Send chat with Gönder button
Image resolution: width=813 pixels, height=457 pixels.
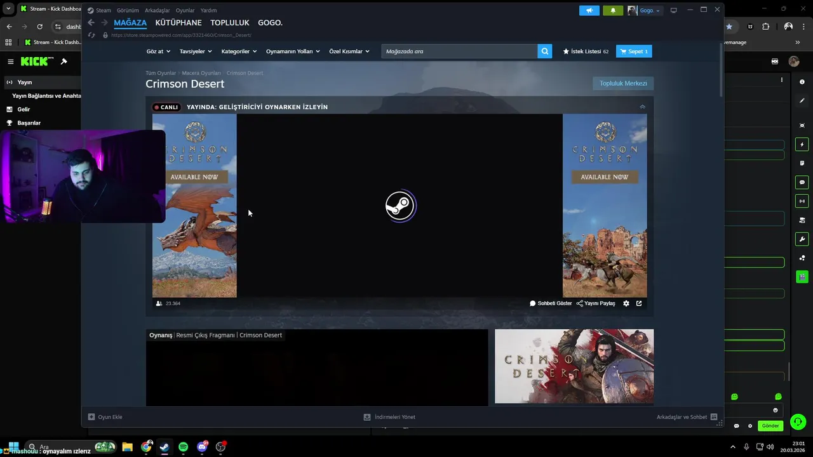[770, 426]
